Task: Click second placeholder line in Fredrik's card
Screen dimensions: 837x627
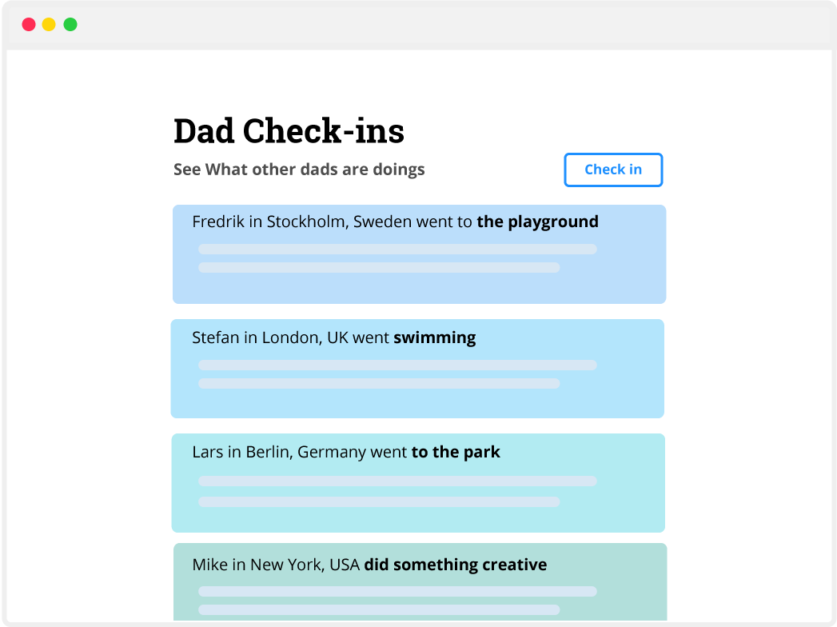Action: click(379, 267)
